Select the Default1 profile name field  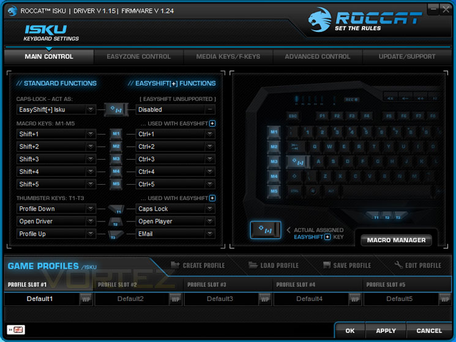(x=42, y=299)
